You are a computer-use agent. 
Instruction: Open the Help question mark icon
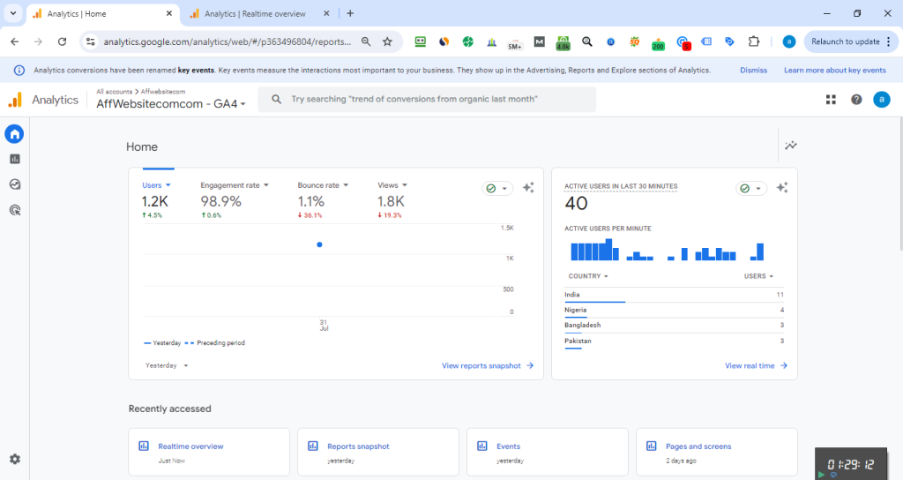point(856,100)
